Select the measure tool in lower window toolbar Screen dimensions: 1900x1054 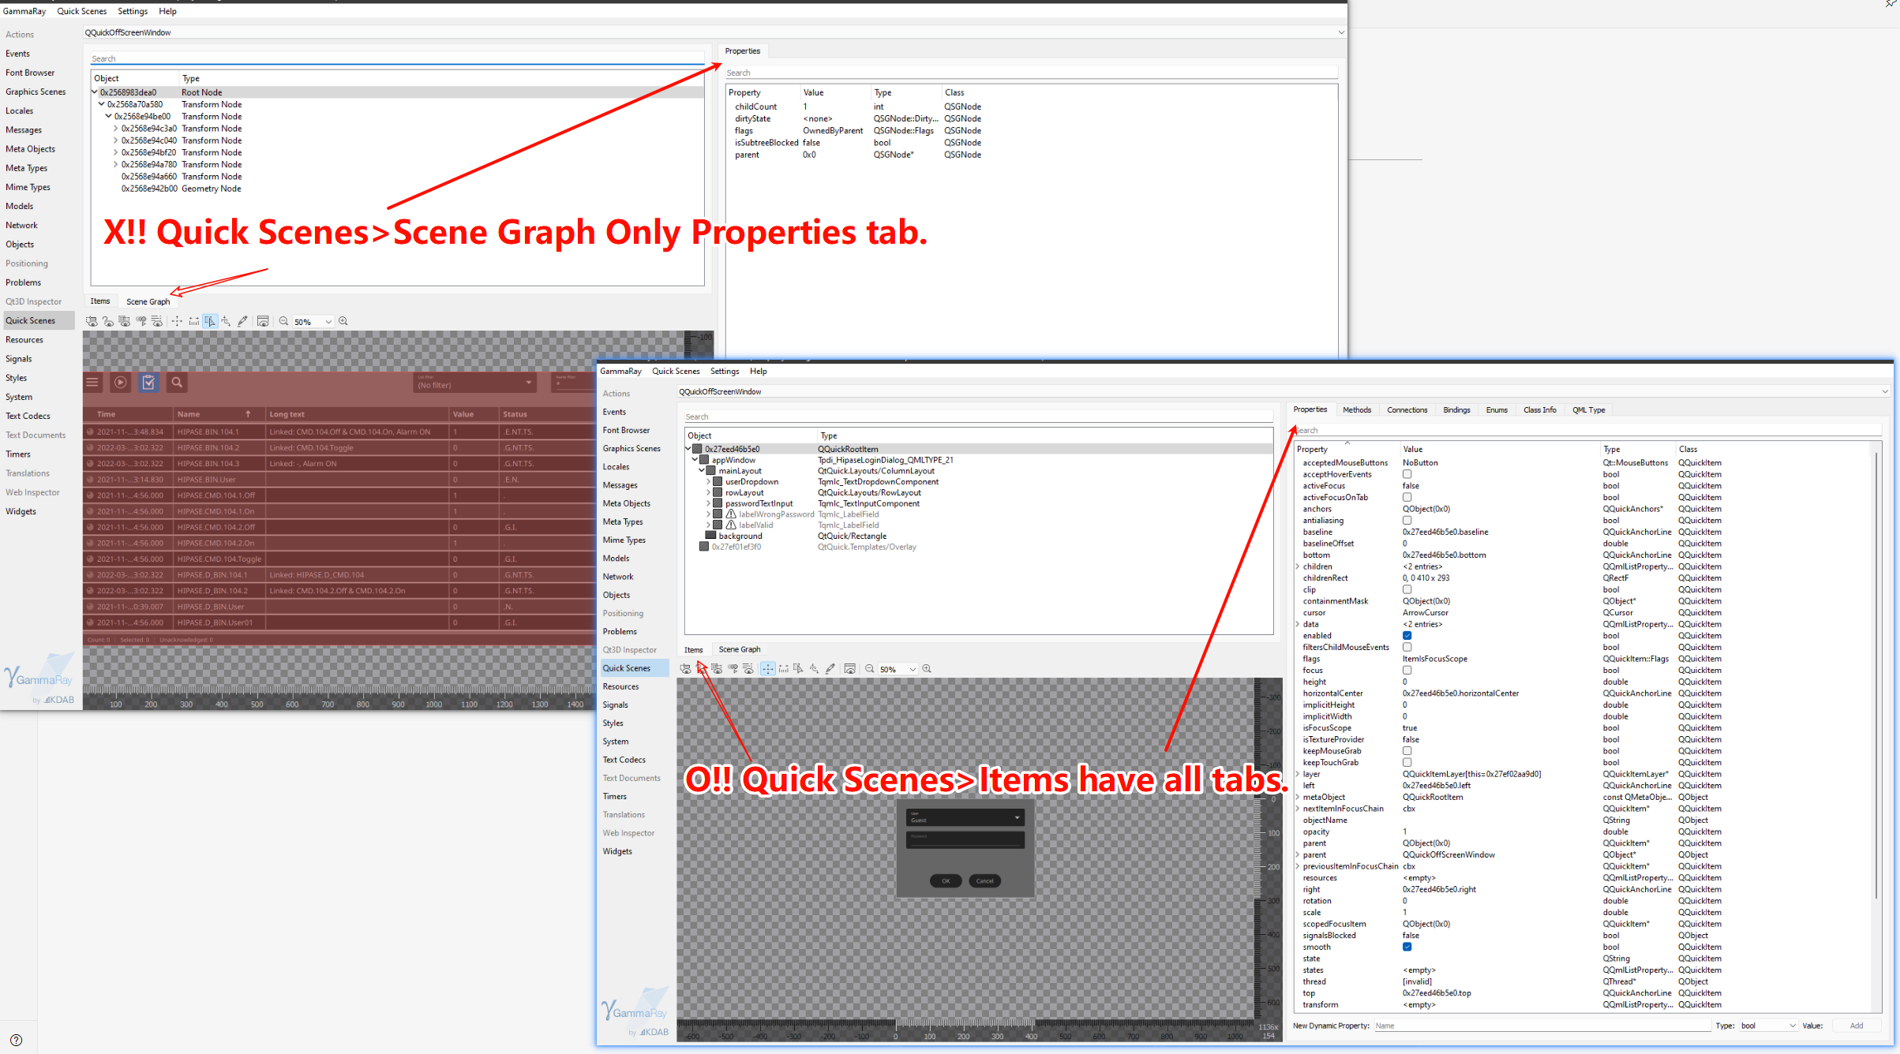point(784,669)
